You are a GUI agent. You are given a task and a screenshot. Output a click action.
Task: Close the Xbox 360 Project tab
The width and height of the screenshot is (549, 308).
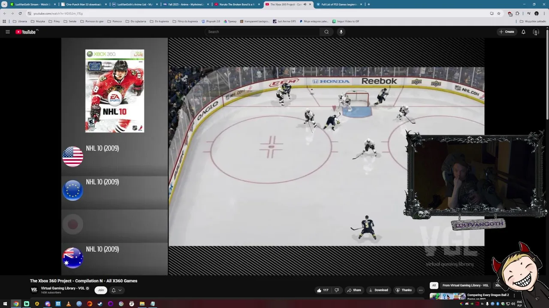coord(310,4)
